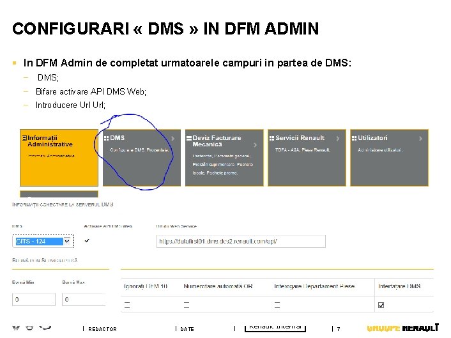The image size is (451, 338).
Task: Open the Informatii Administrative tile
Action: click(59, 158)
